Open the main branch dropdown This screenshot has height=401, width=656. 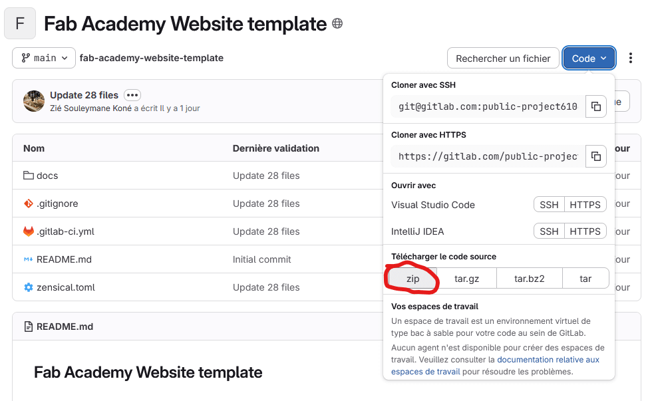pyautogui.click(x=44, y=59)
